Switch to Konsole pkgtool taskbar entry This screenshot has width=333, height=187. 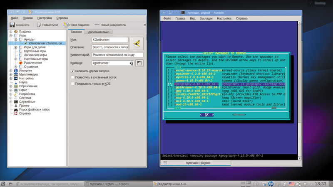pyautogui.click(x=118, y=184)
